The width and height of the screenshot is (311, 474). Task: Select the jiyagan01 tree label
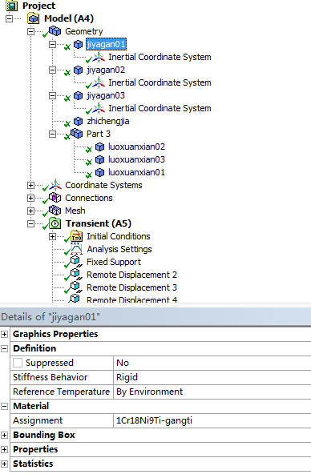tap(106, 45)
